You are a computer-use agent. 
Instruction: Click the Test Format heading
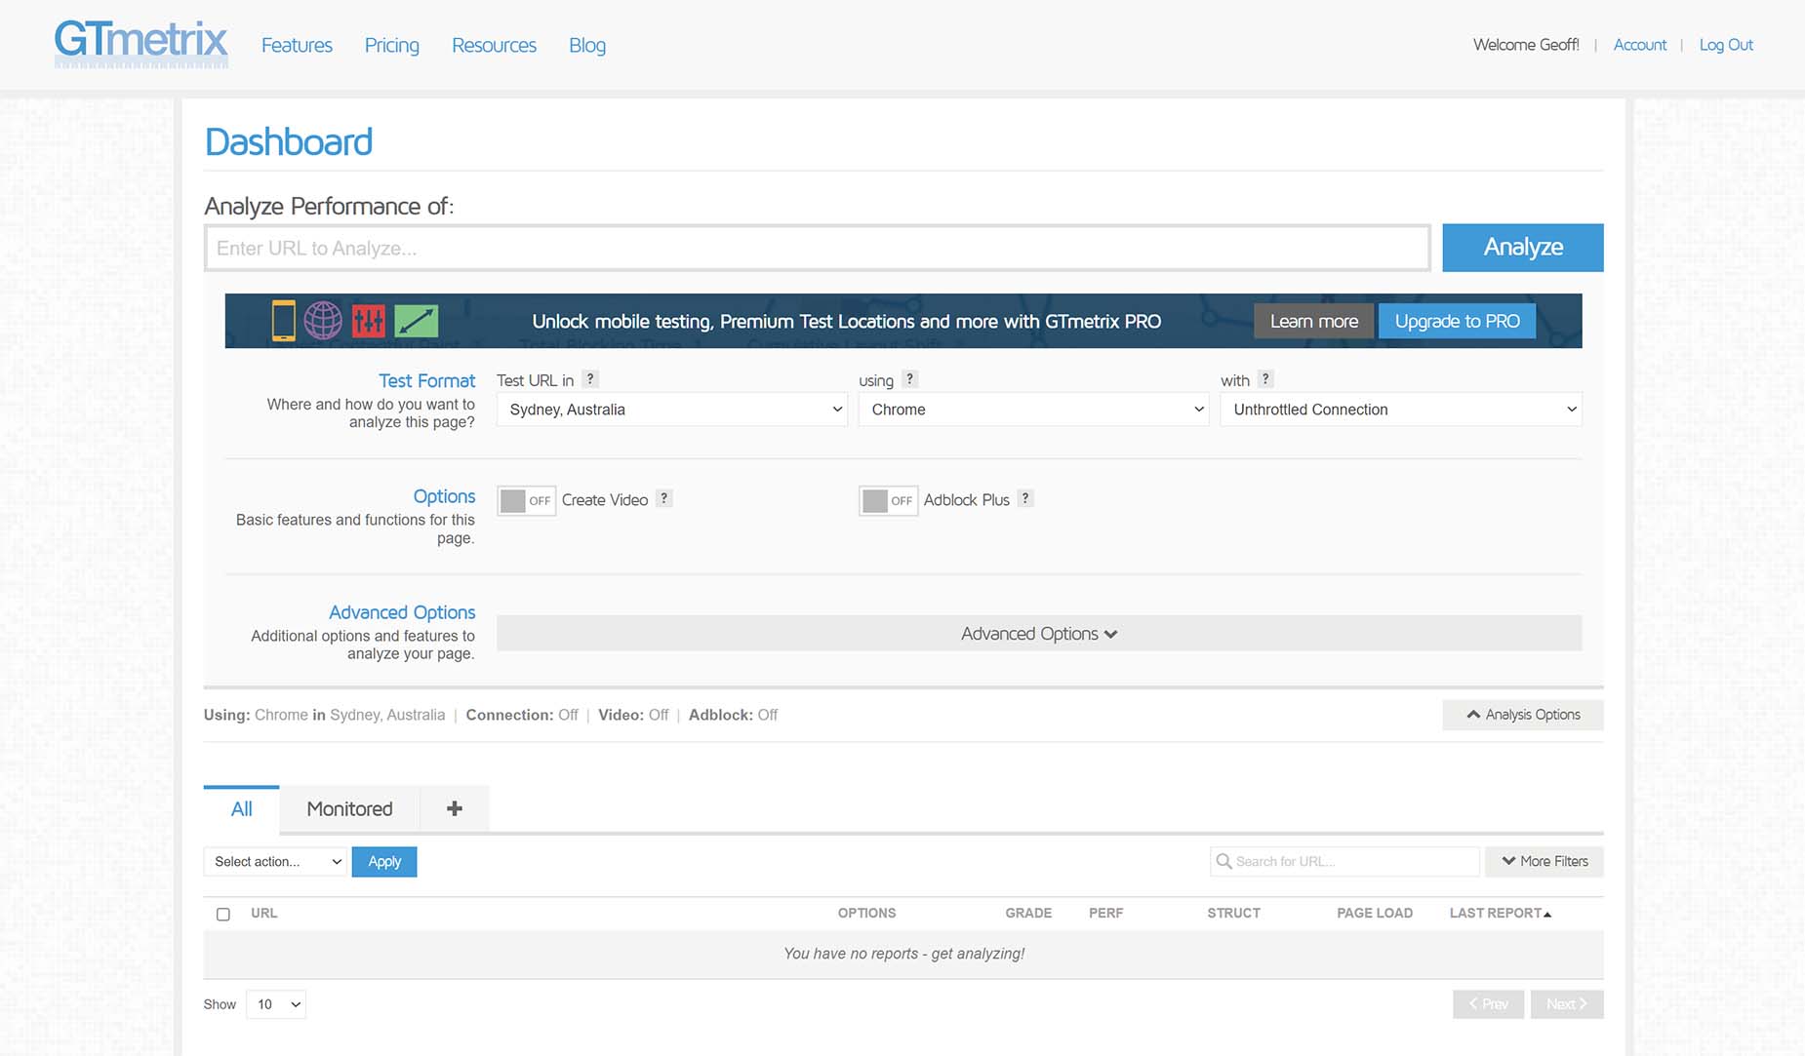tap(427, 380)
